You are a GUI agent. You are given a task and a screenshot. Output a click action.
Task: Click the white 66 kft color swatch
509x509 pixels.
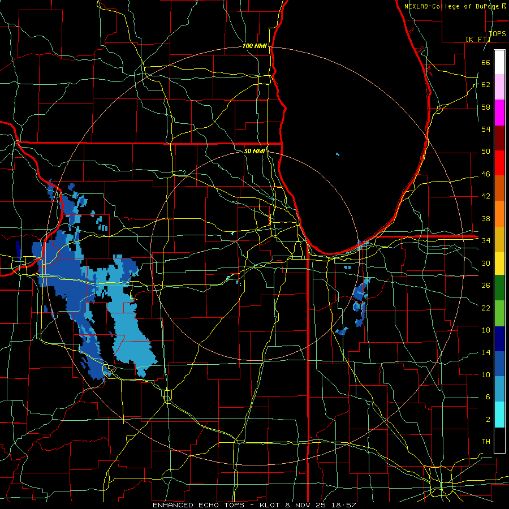pos(499,62)
